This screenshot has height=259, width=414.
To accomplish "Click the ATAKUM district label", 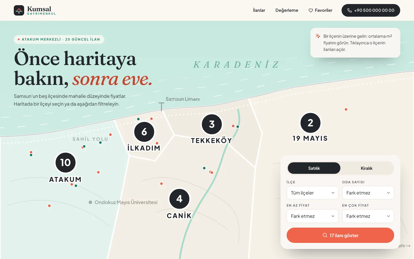I will (65, 180).
